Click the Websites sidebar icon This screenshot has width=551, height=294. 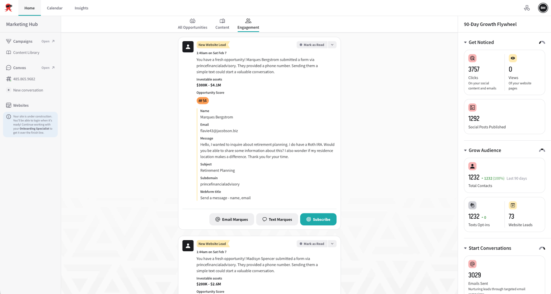pyautogui.click(x=9, y=105)
